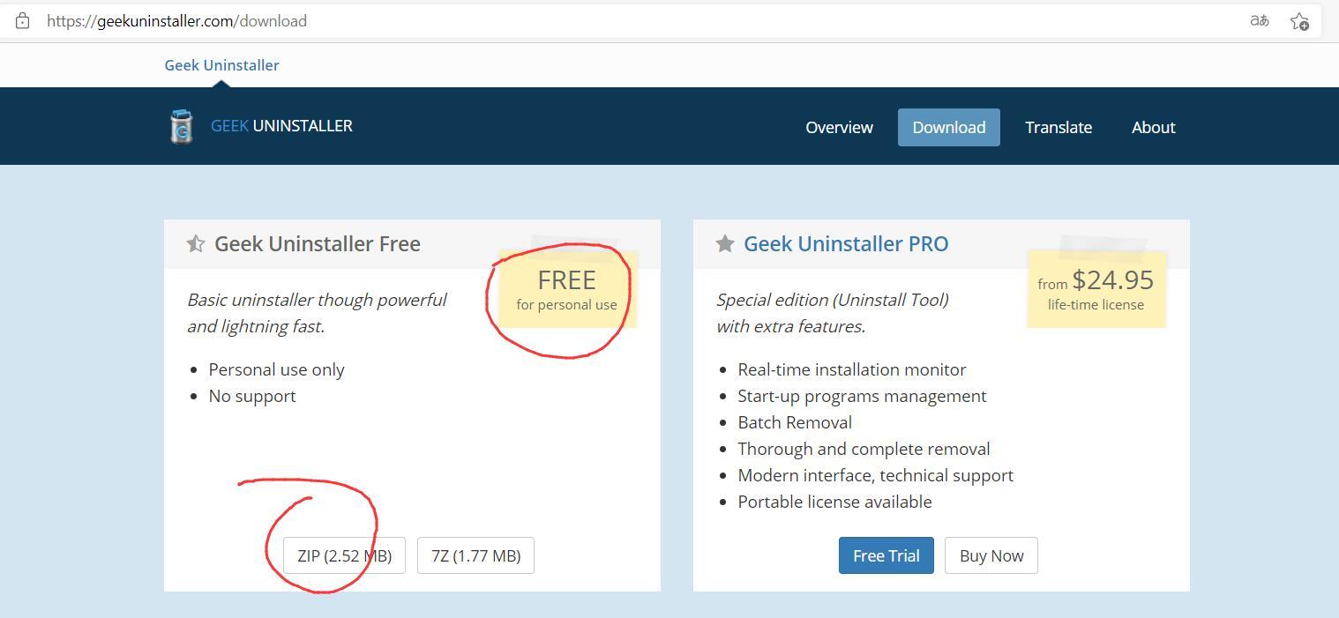Click the FREE for personal use note
This screenshot has height=618, width=1339.
[567, 289]
